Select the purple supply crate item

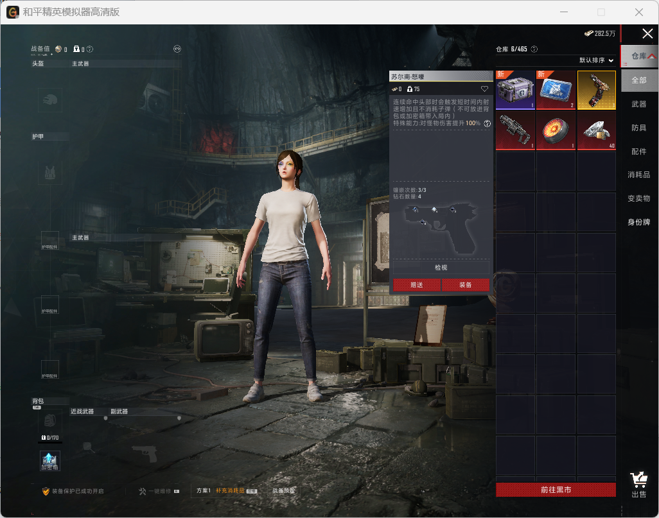tap(515, 90)
